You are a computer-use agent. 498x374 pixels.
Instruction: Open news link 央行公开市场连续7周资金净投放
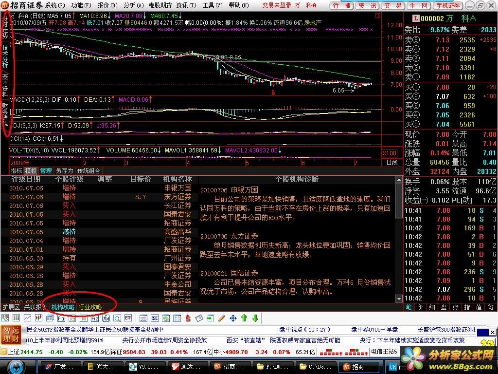[x=164, y=340]
